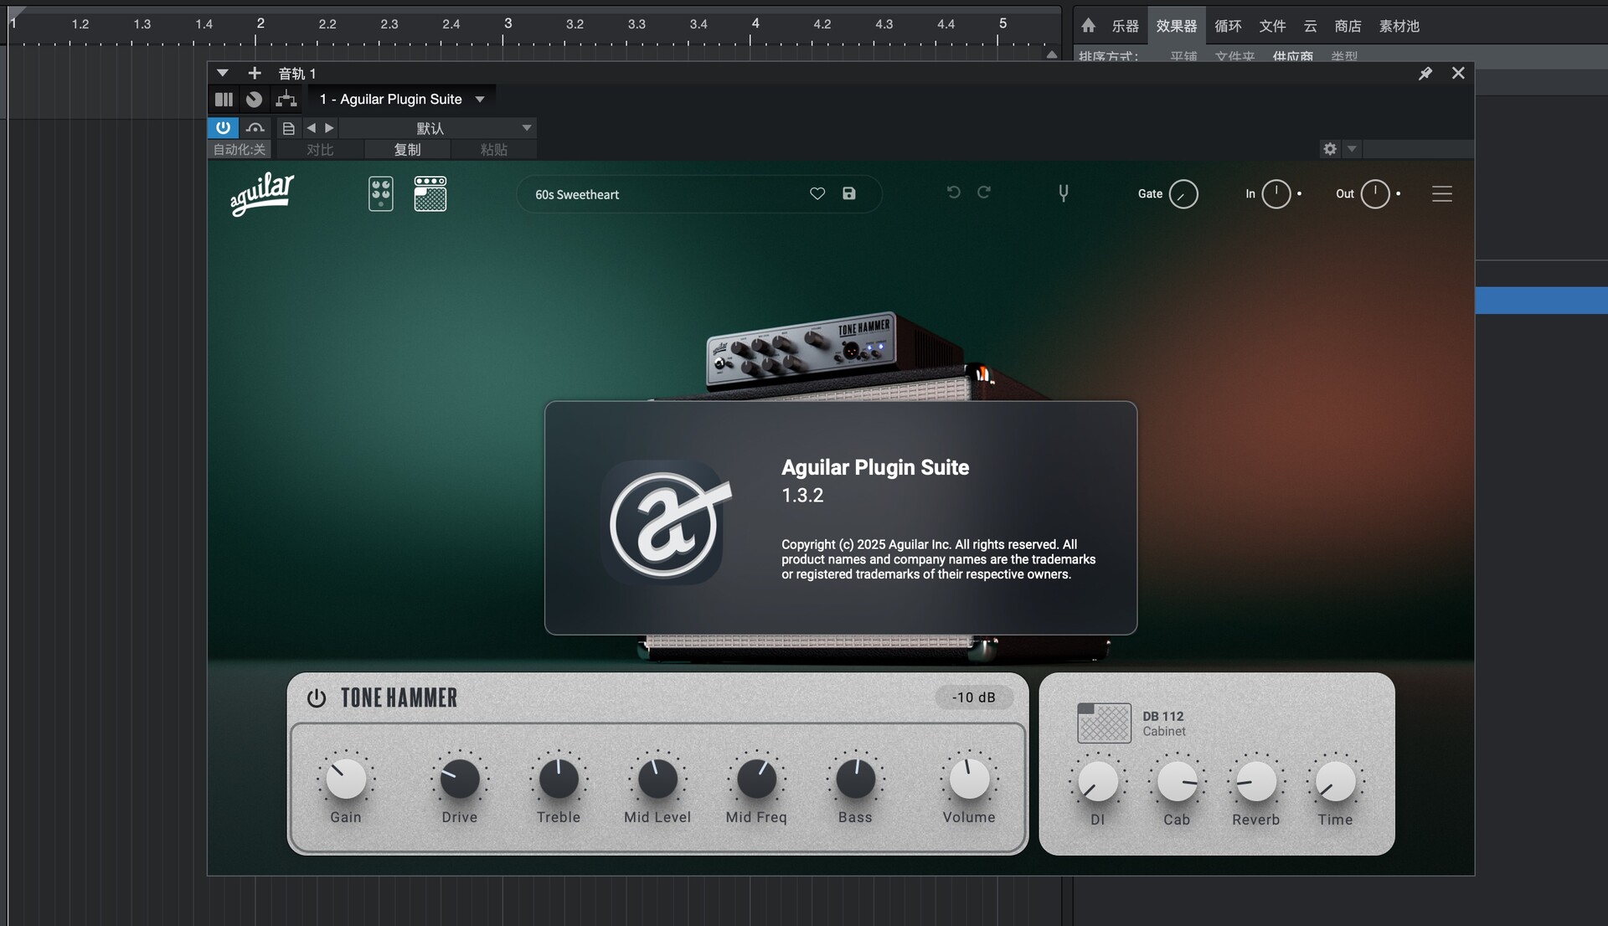Click the redo arrow icon
This screenshot has height=926, width=1608.
(x=984, y=193)
